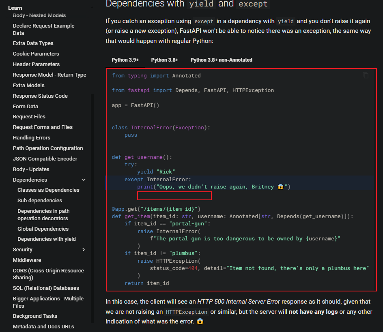Screen dimensions: 383x332
Task: Open Classes as Dependencies sub-page
Action: (48, 190)
